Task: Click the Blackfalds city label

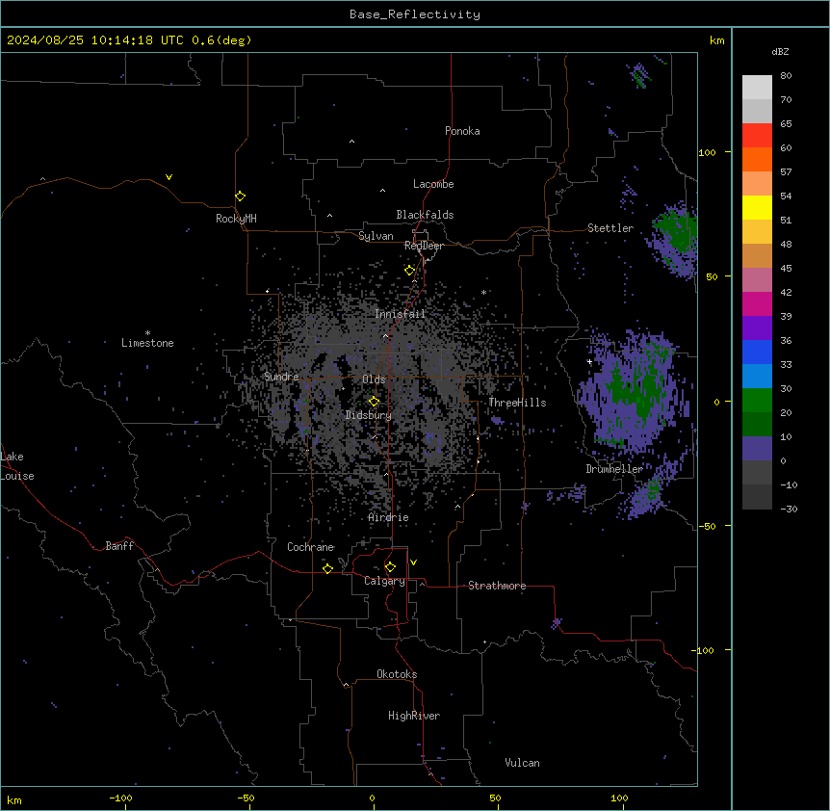Action: 425,215
